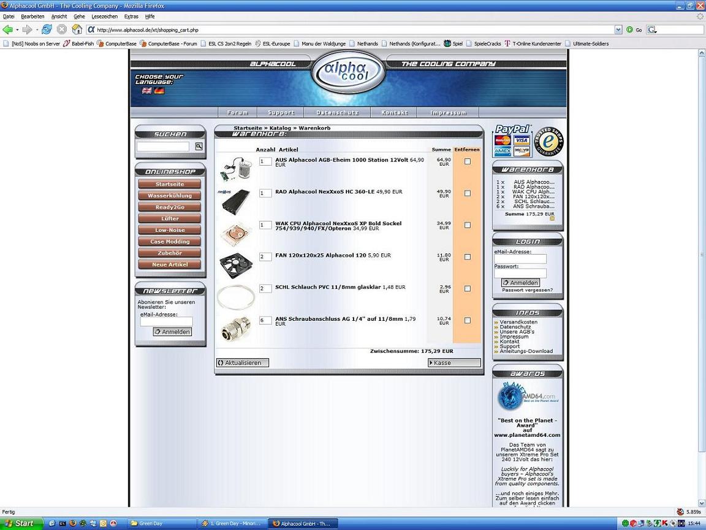The image size is (706, 530).
Task: Click the stop loading button
Action: point(62,29)
